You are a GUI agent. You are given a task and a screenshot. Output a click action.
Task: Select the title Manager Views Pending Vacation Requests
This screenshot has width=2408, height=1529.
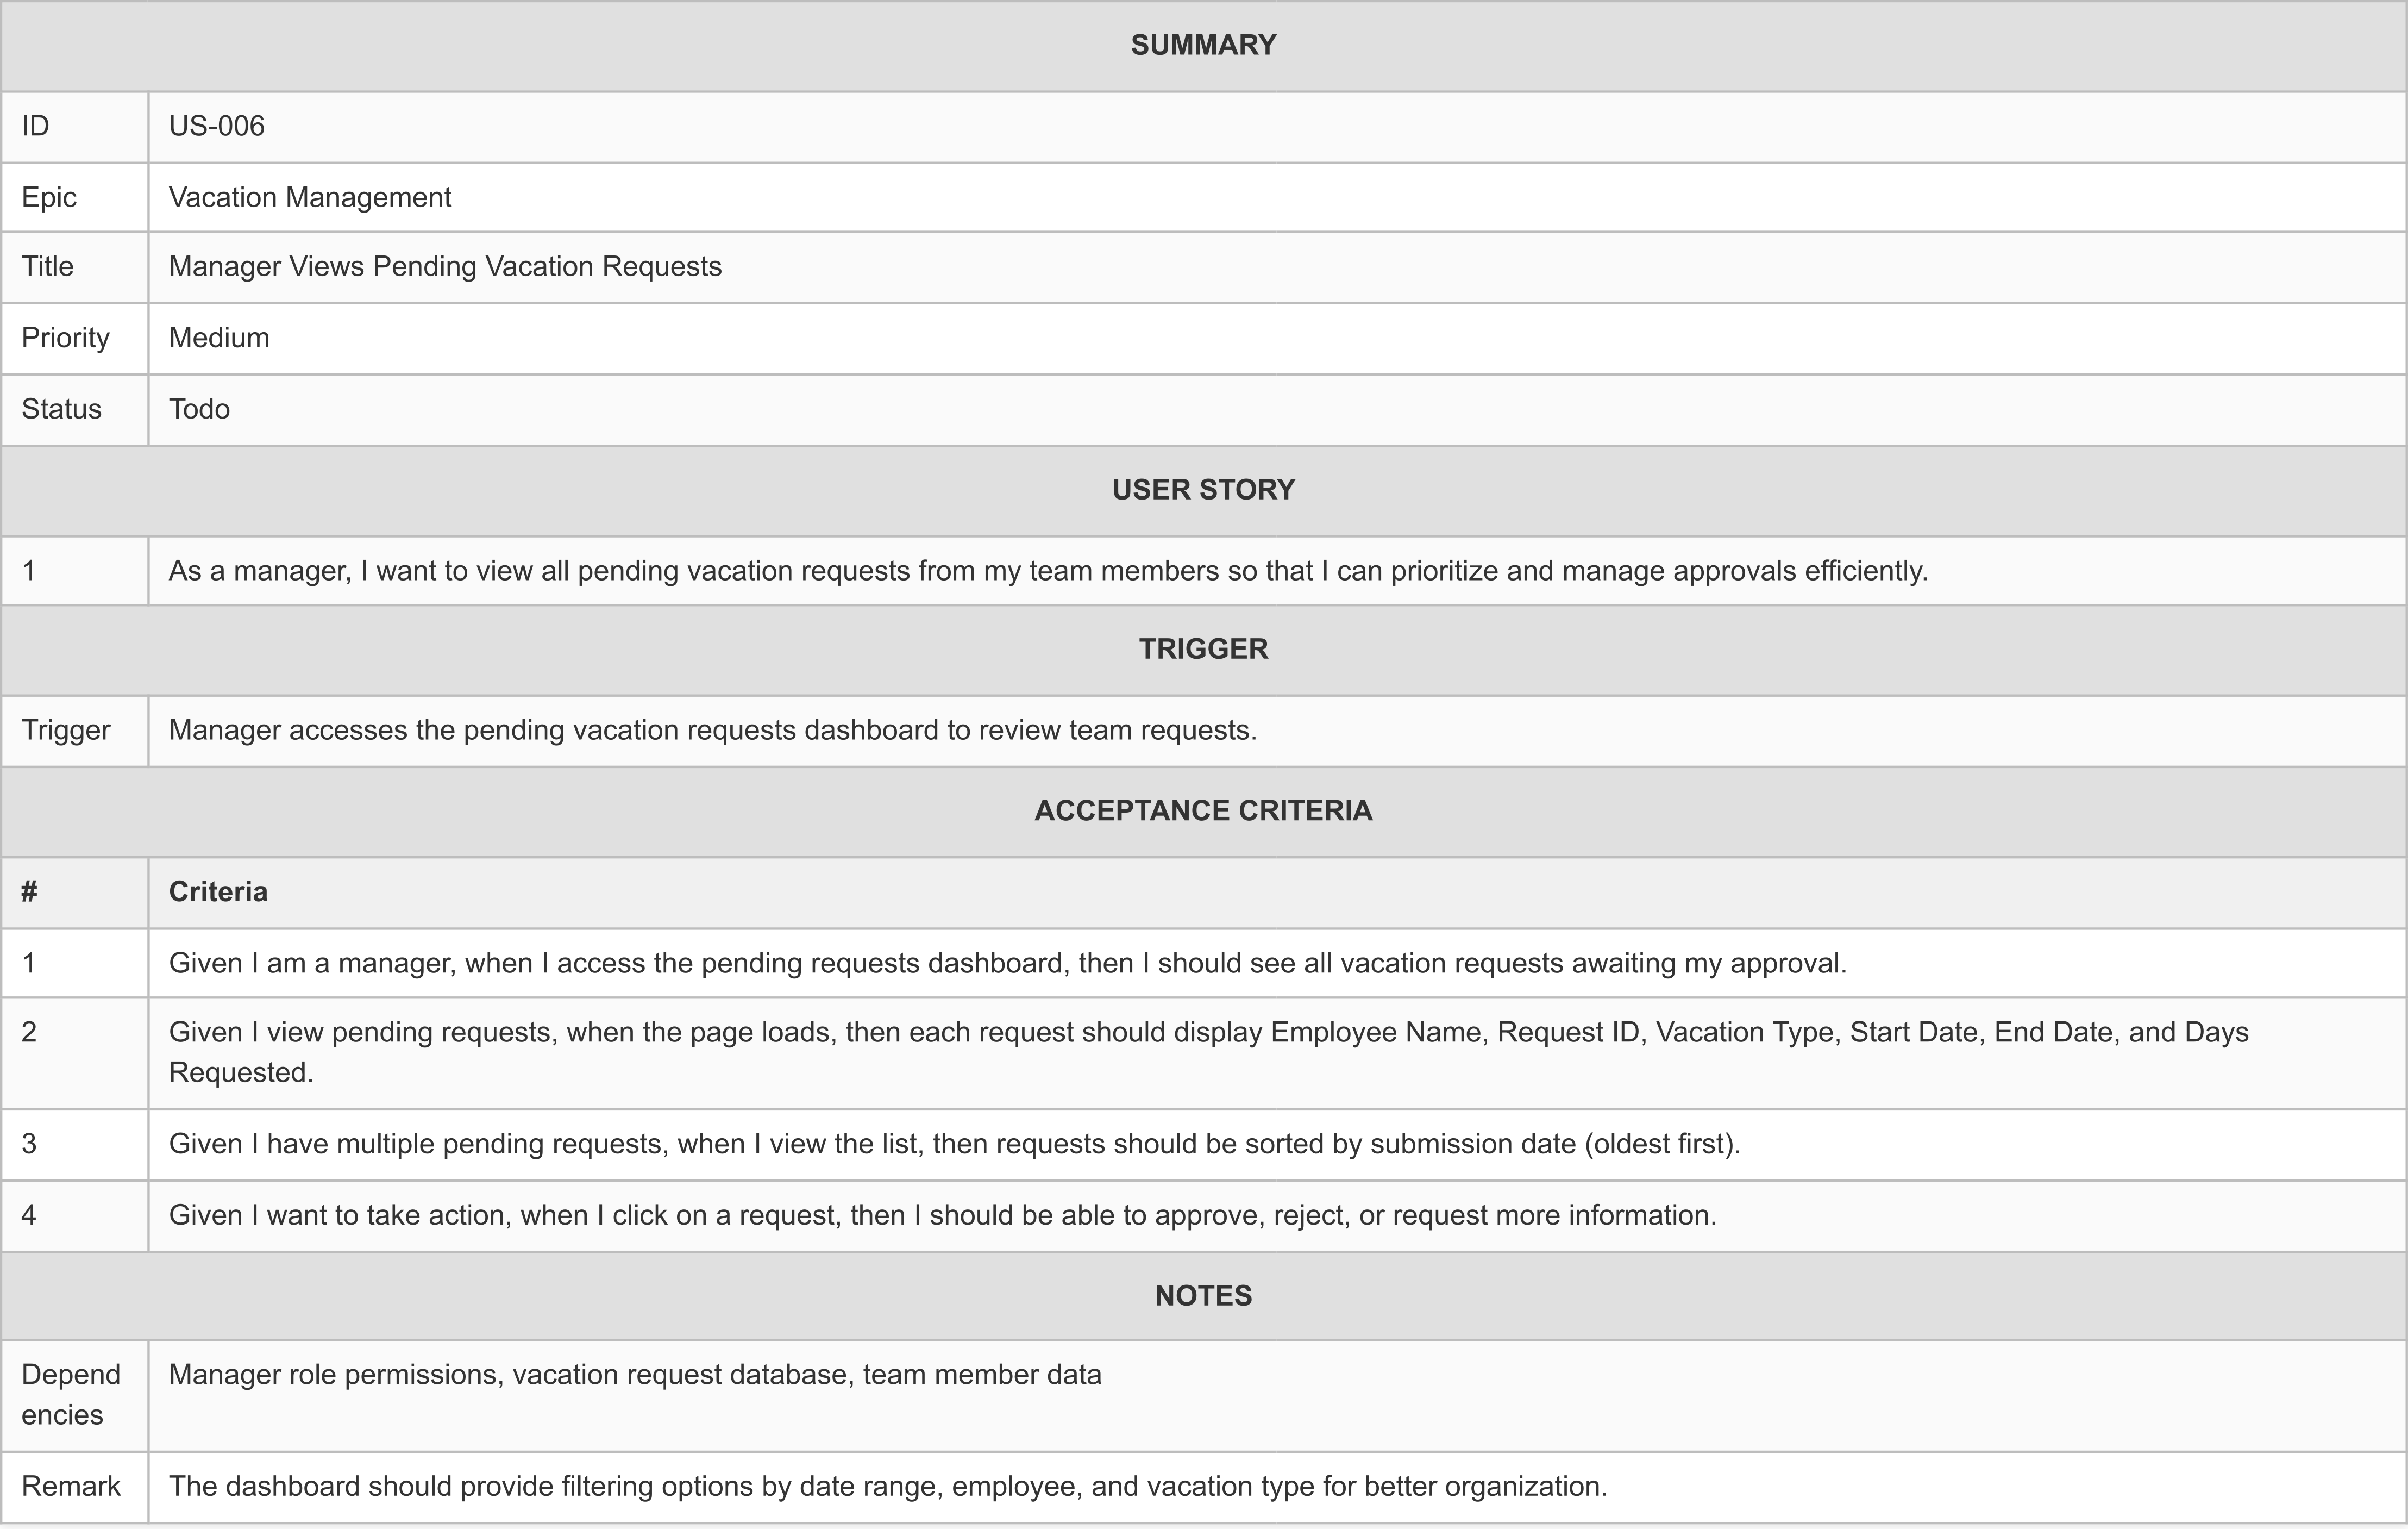pos(445,266)
